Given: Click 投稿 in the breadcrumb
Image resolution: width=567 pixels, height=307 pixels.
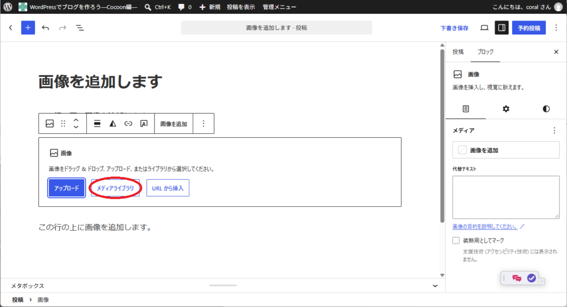Looking at the screenshot, I should [18, 299].
